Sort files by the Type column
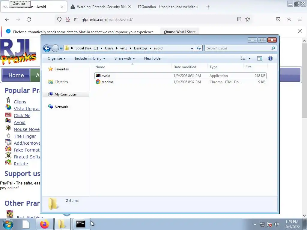 (x=225, y=67)
